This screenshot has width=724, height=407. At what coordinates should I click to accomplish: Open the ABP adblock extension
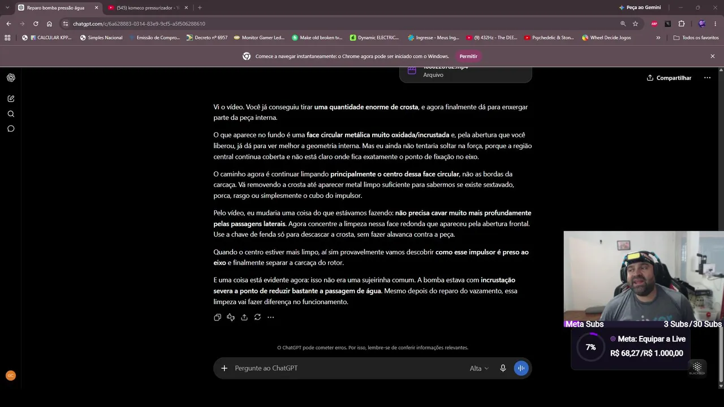tap(654, 24)
